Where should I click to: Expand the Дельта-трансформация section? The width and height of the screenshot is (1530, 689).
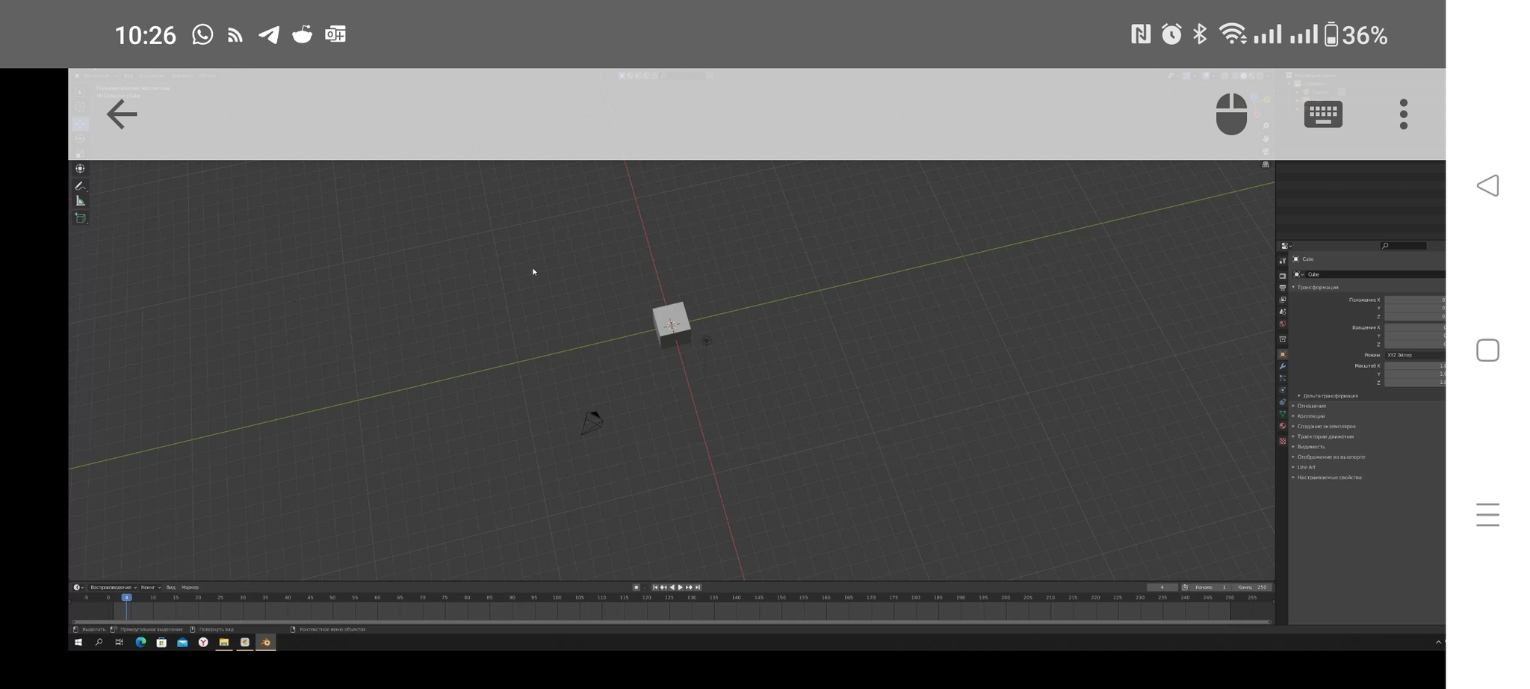click(x=1330, y=396)
